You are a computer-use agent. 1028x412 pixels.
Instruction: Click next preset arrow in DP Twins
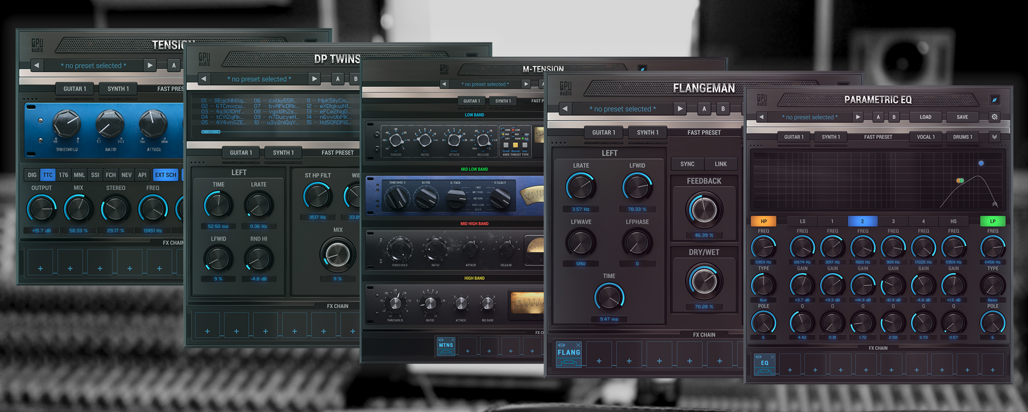point(314,79)
